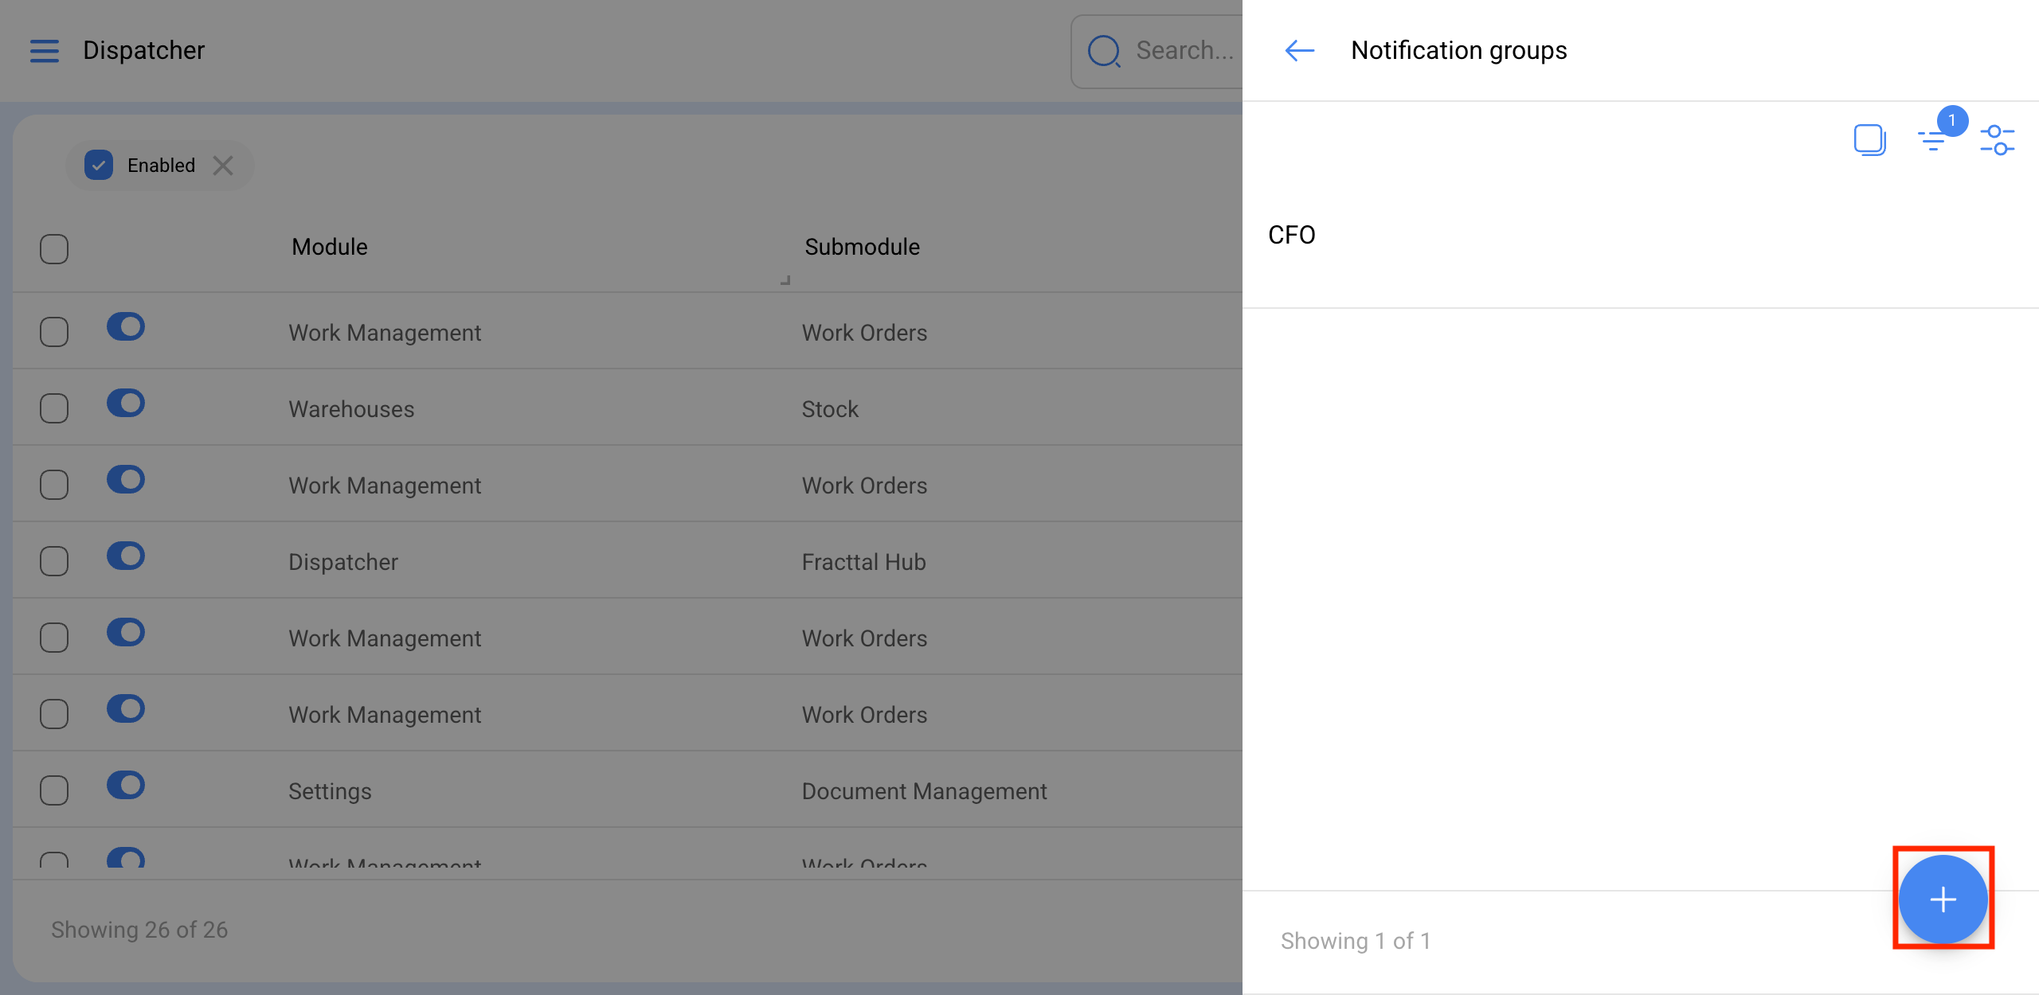Tick the select-all checkbox in table header
The image size is (2039, 995).
click(54, 248)
